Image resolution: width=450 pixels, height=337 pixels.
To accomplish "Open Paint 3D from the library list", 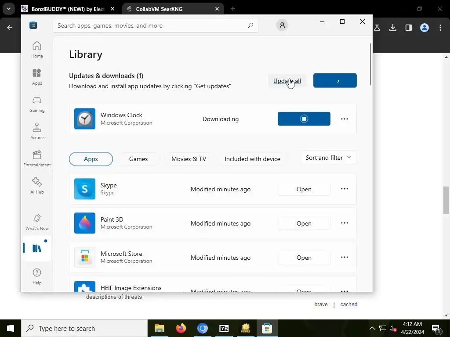I will (x=304, y=223).
